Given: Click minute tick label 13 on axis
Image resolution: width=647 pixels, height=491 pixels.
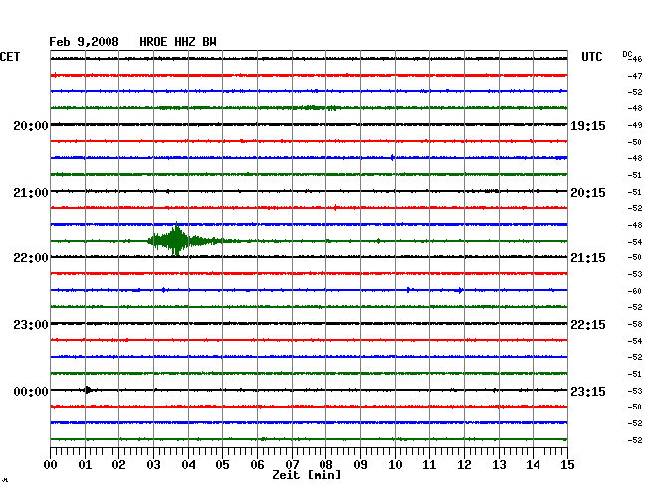Looking at the screenshot, I should click(x=499, y=464).
